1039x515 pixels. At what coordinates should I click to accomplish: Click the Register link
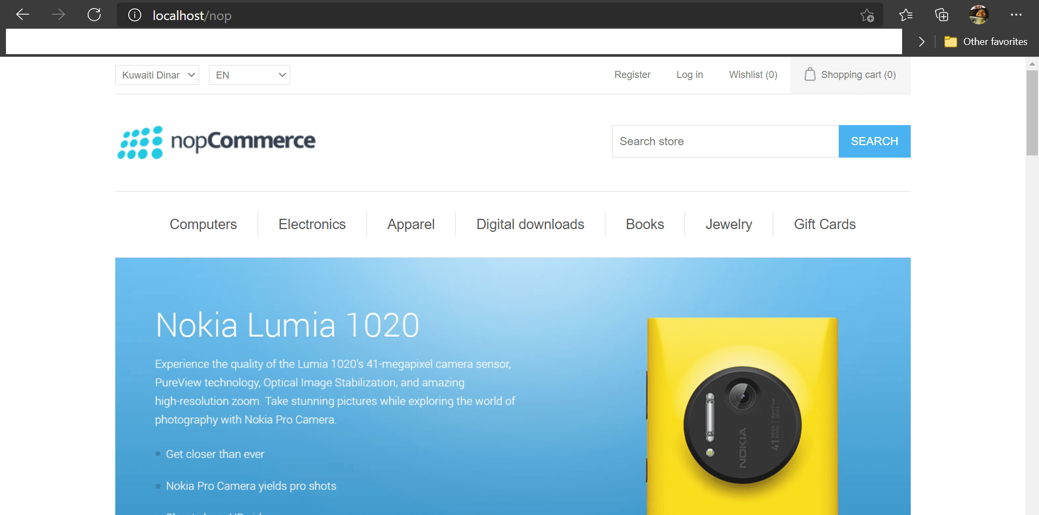632,75
